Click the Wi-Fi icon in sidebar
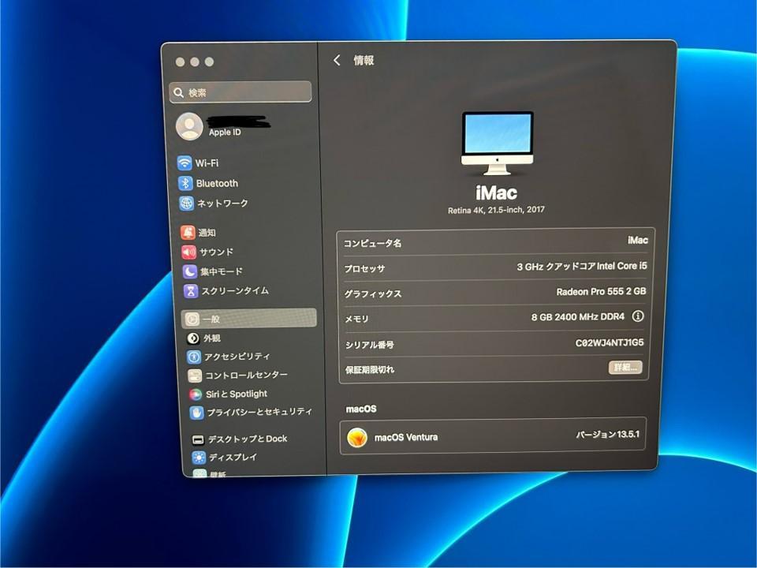757x568 pixels. 185,163
